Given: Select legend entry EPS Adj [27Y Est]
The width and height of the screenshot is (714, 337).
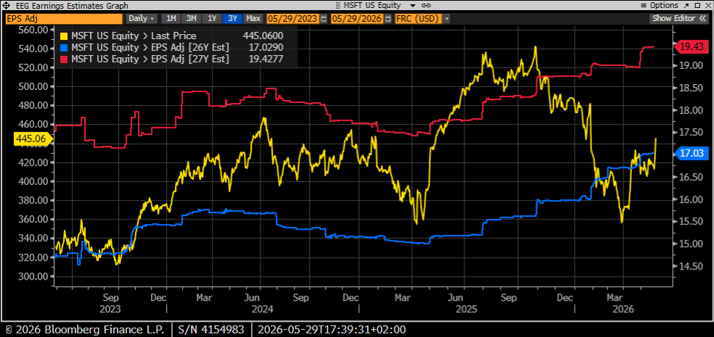Looking at the screenshot, I should pos(149,59).
